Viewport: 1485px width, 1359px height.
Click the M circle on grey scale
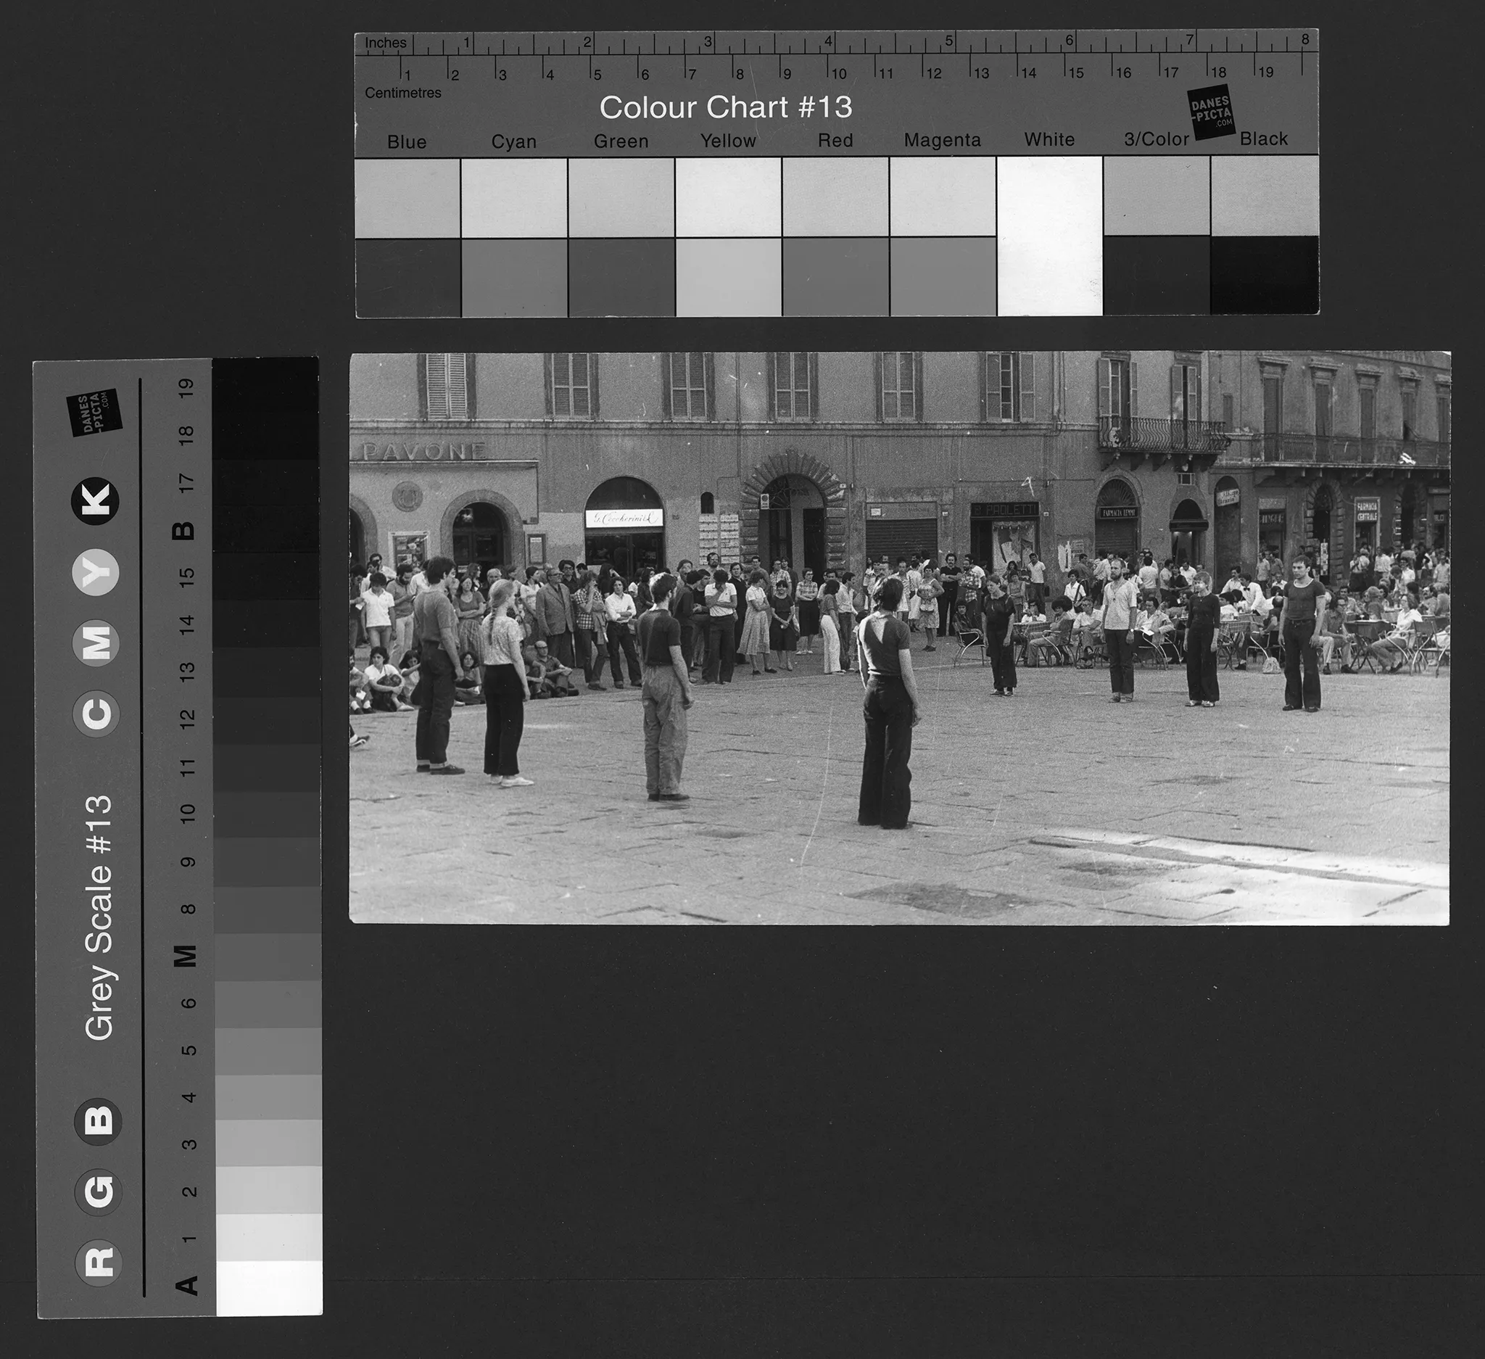pos(97,643)
